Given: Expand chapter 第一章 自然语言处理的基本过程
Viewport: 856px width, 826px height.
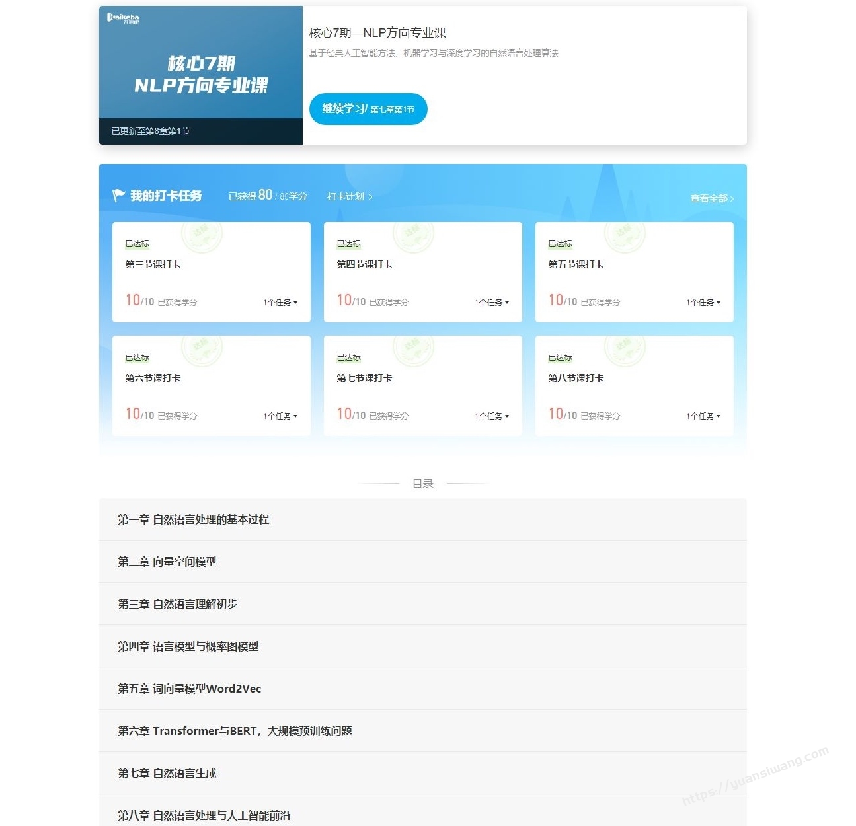Looking at the screenshot, I should click(x=422, y=519).
